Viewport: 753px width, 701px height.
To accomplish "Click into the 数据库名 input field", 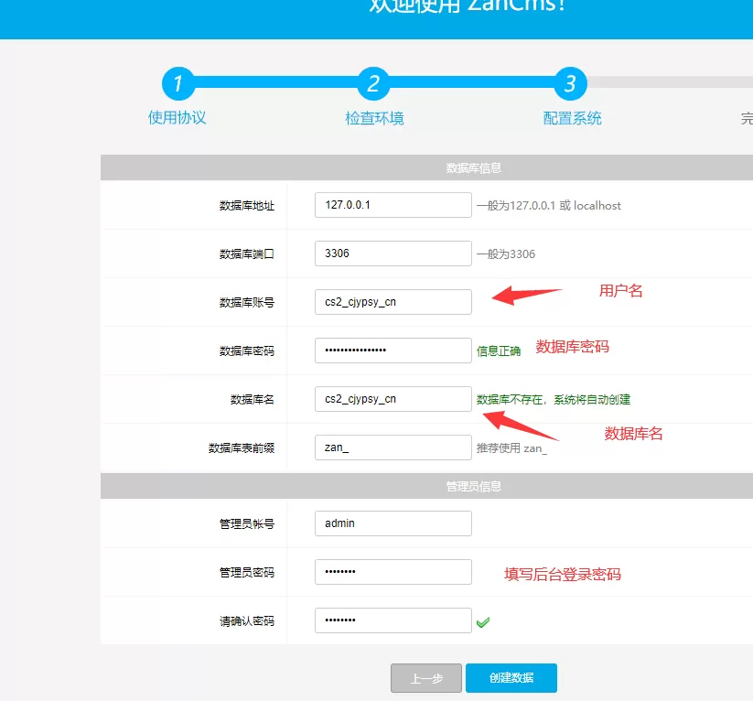I will click(393, 399).
